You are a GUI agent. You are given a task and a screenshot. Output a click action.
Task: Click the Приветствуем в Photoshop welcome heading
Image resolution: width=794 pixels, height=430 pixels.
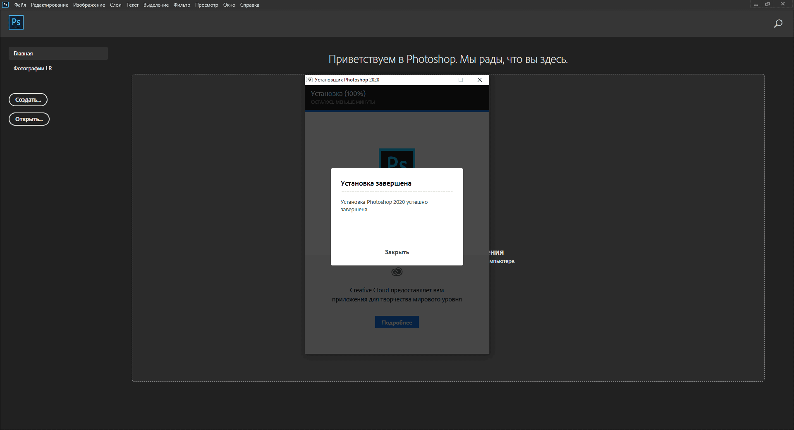448,59
